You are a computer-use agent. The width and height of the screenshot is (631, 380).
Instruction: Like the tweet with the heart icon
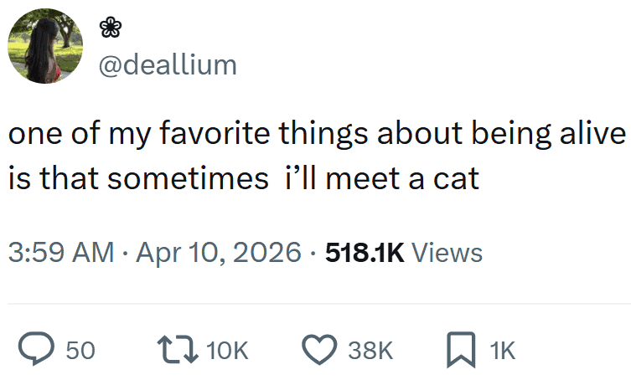[x=318, y=349]
